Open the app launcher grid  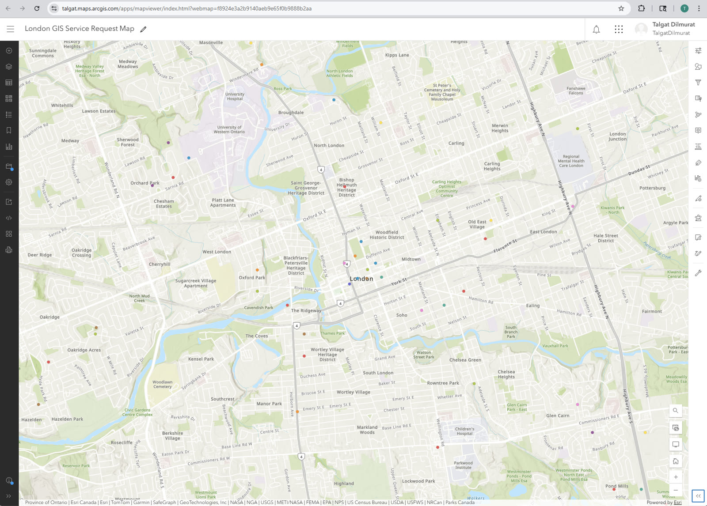point(619,29)
